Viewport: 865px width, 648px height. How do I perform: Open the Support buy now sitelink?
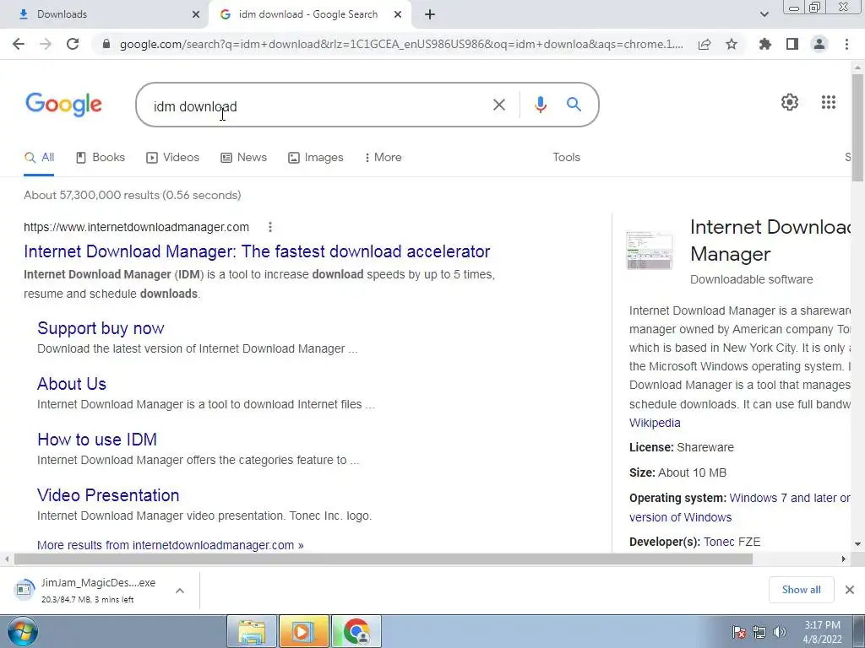101,328
